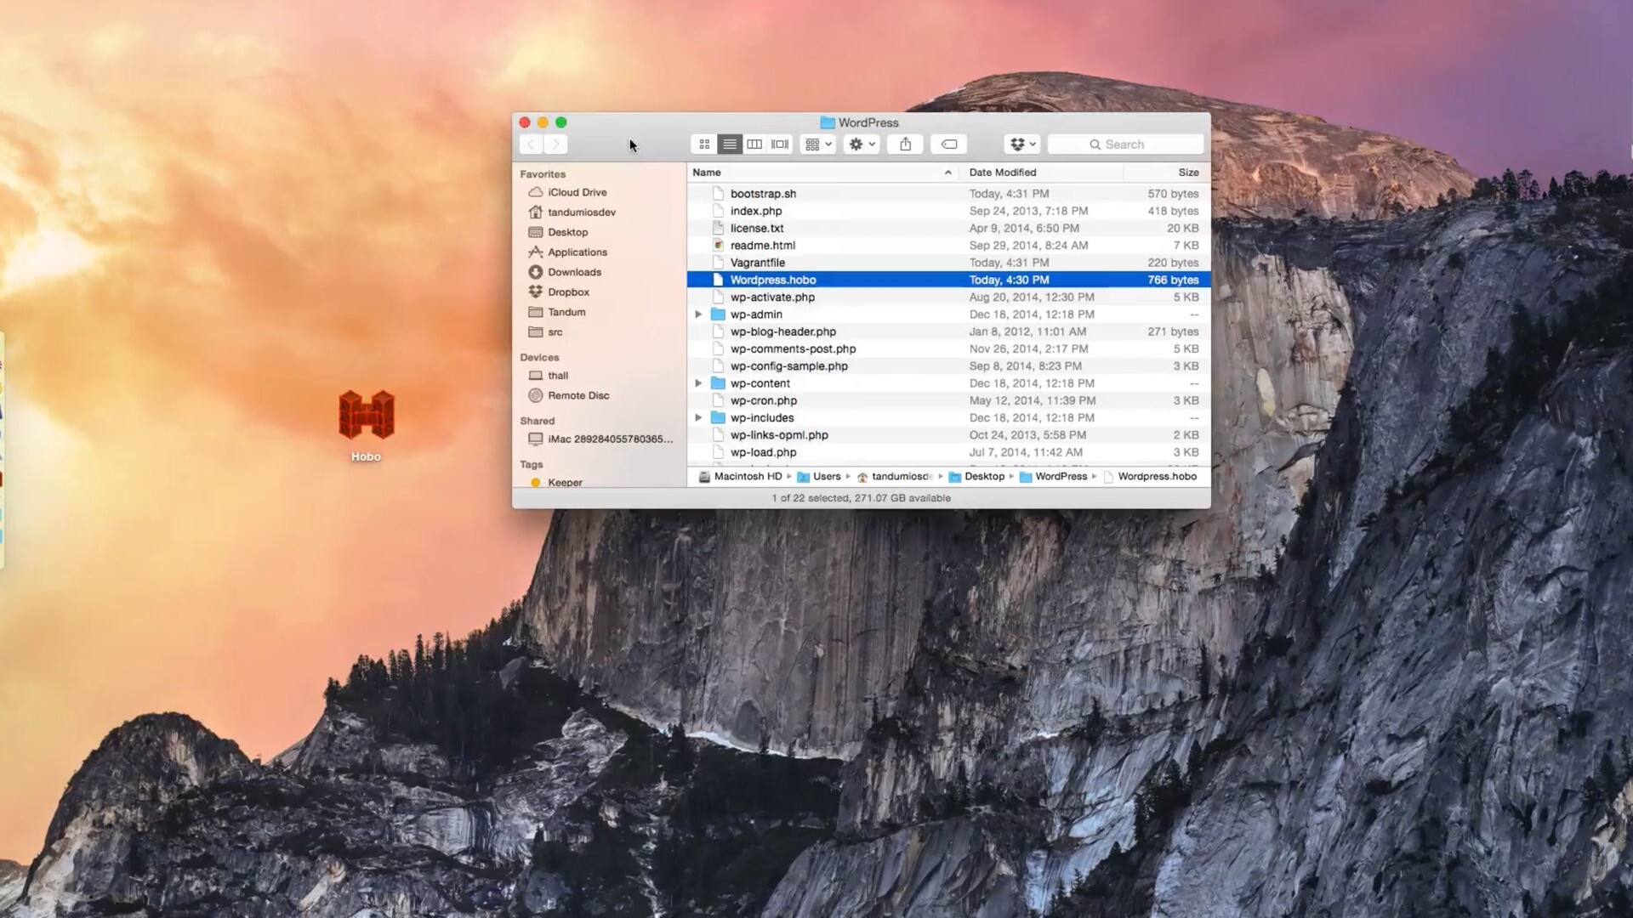Select the bootstrap.sh file
Screen dimensions: 1633x918
pyautogui.click(x=948, y=194)
